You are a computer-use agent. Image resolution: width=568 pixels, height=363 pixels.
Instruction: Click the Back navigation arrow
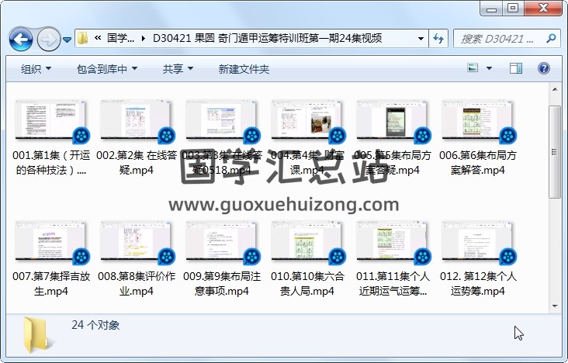pos(20,38)
